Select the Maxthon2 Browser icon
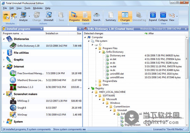The image size is (190, 133). [13, 80]
